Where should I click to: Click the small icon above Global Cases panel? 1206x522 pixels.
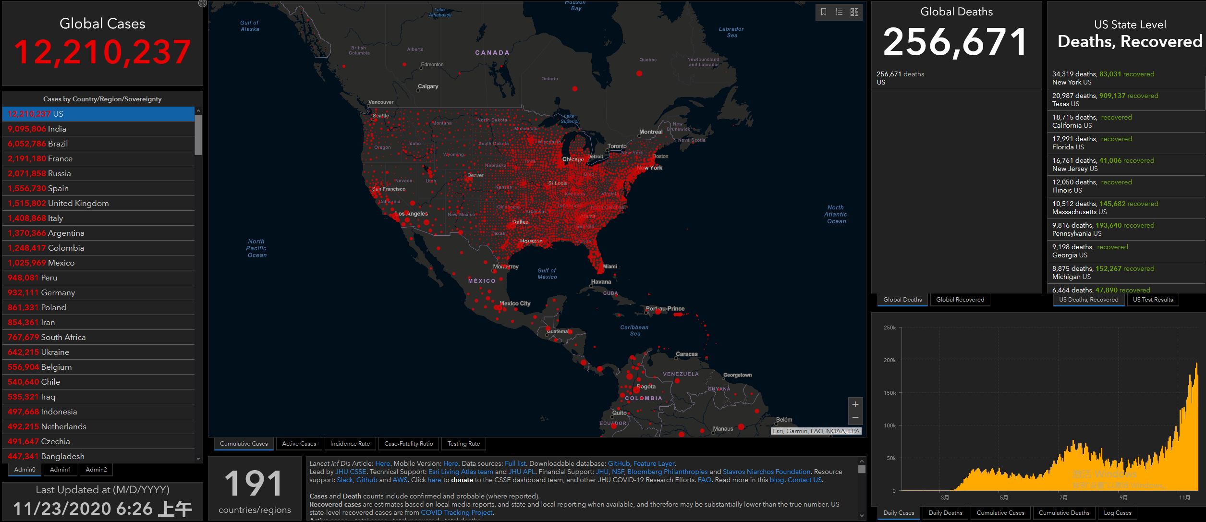[202, 3]
